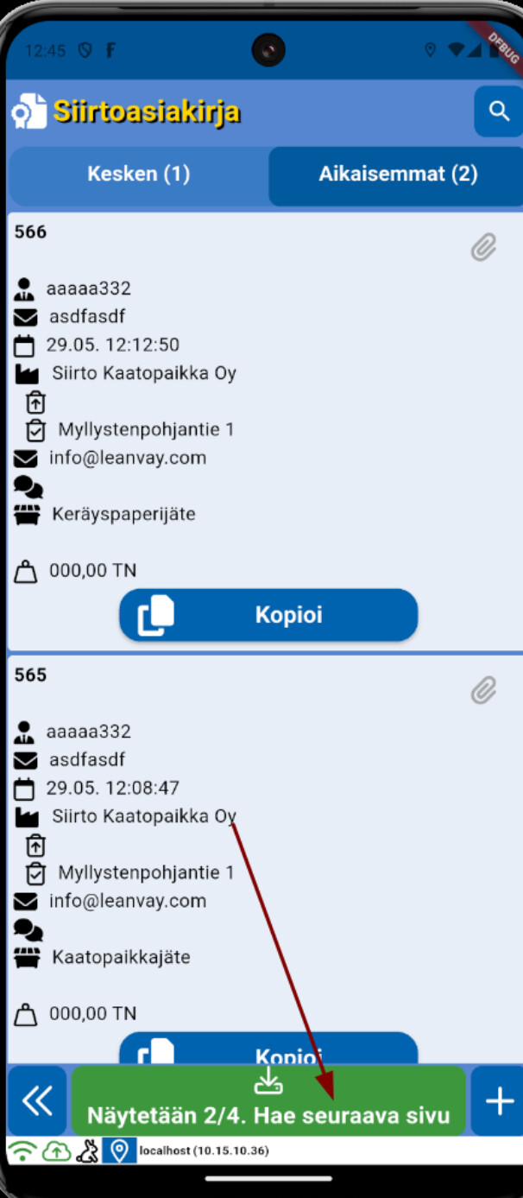
Task: Open search with the magnifier icon
Action: tap(499, 111)
